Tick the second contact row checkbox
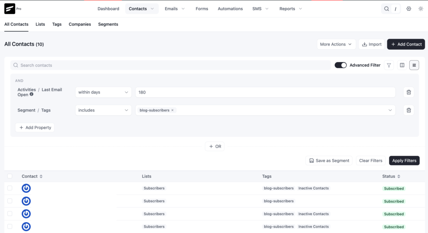This screenshot has width=428, height=233. (x=10, y=201)
